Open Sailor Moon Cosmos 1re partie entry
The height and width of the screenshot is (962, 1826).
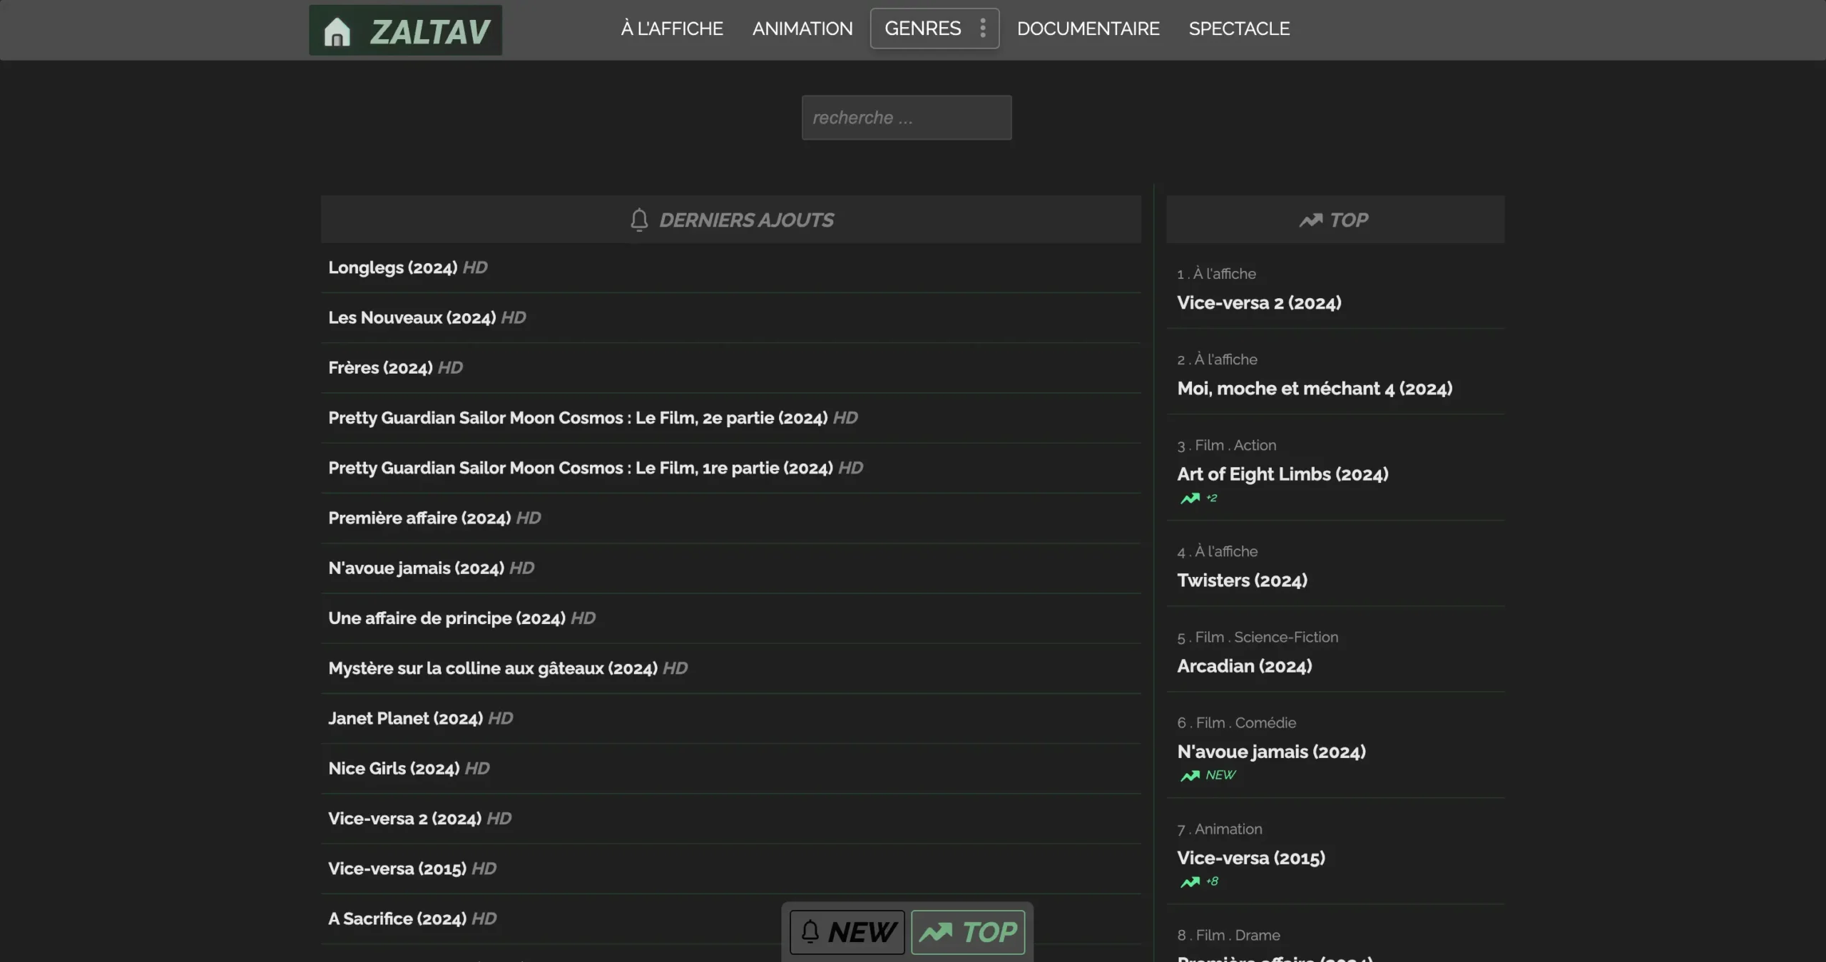(x=581, y=468)
